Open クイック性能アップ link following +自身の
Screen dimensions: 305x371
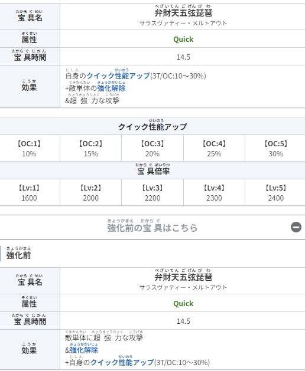point(122,362)
